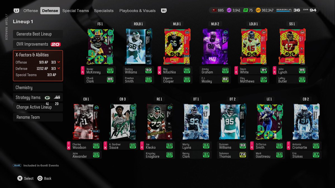Select Quincy Williams ROLB 1 card
Screen dimensions: 335x188
pos(138,46)
